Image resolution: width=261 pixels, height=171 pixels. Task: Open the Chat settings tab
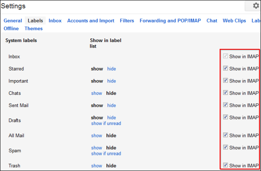pyautogui.click(x=212, y=20)
